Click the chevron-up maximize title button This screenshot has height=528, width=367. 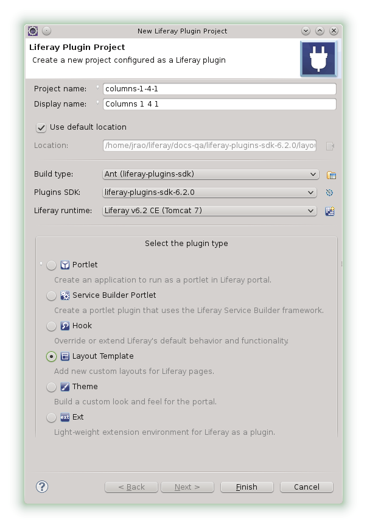coord(320,31)
